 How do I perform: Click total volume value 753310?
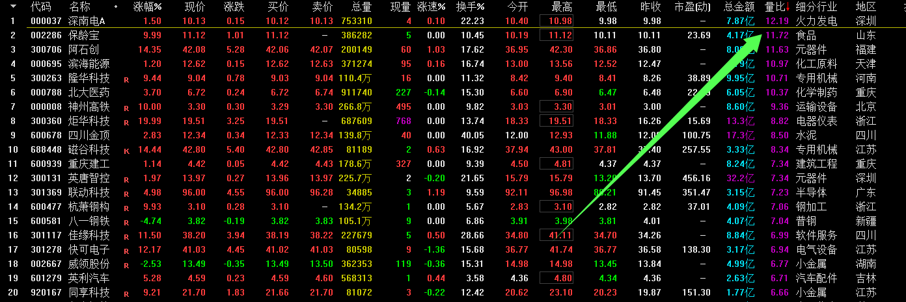[357, 21]
